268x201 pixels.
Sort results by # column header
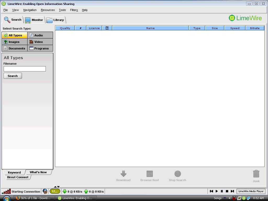81,28
